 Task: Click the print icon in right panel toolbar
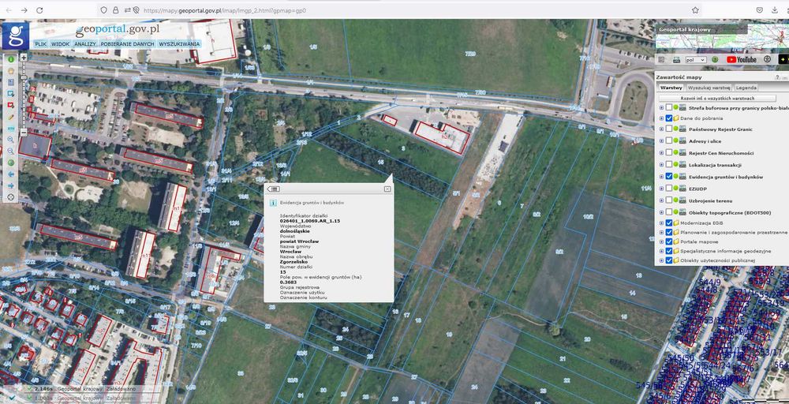pyautogui.click(x=676, y=59)
